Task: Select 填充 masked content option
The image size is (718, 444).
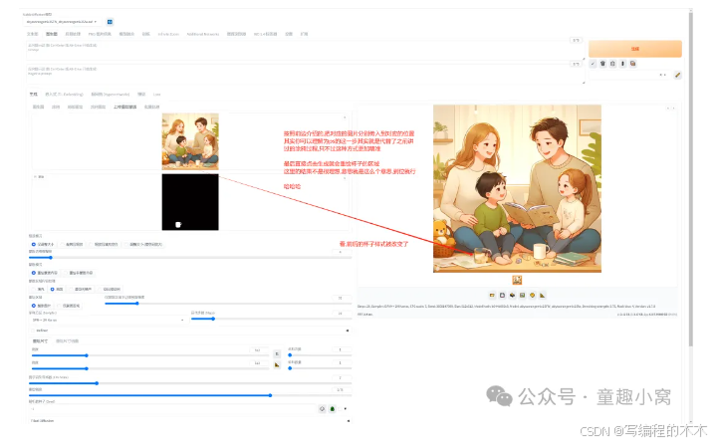Action: click(x=38, y=290)
